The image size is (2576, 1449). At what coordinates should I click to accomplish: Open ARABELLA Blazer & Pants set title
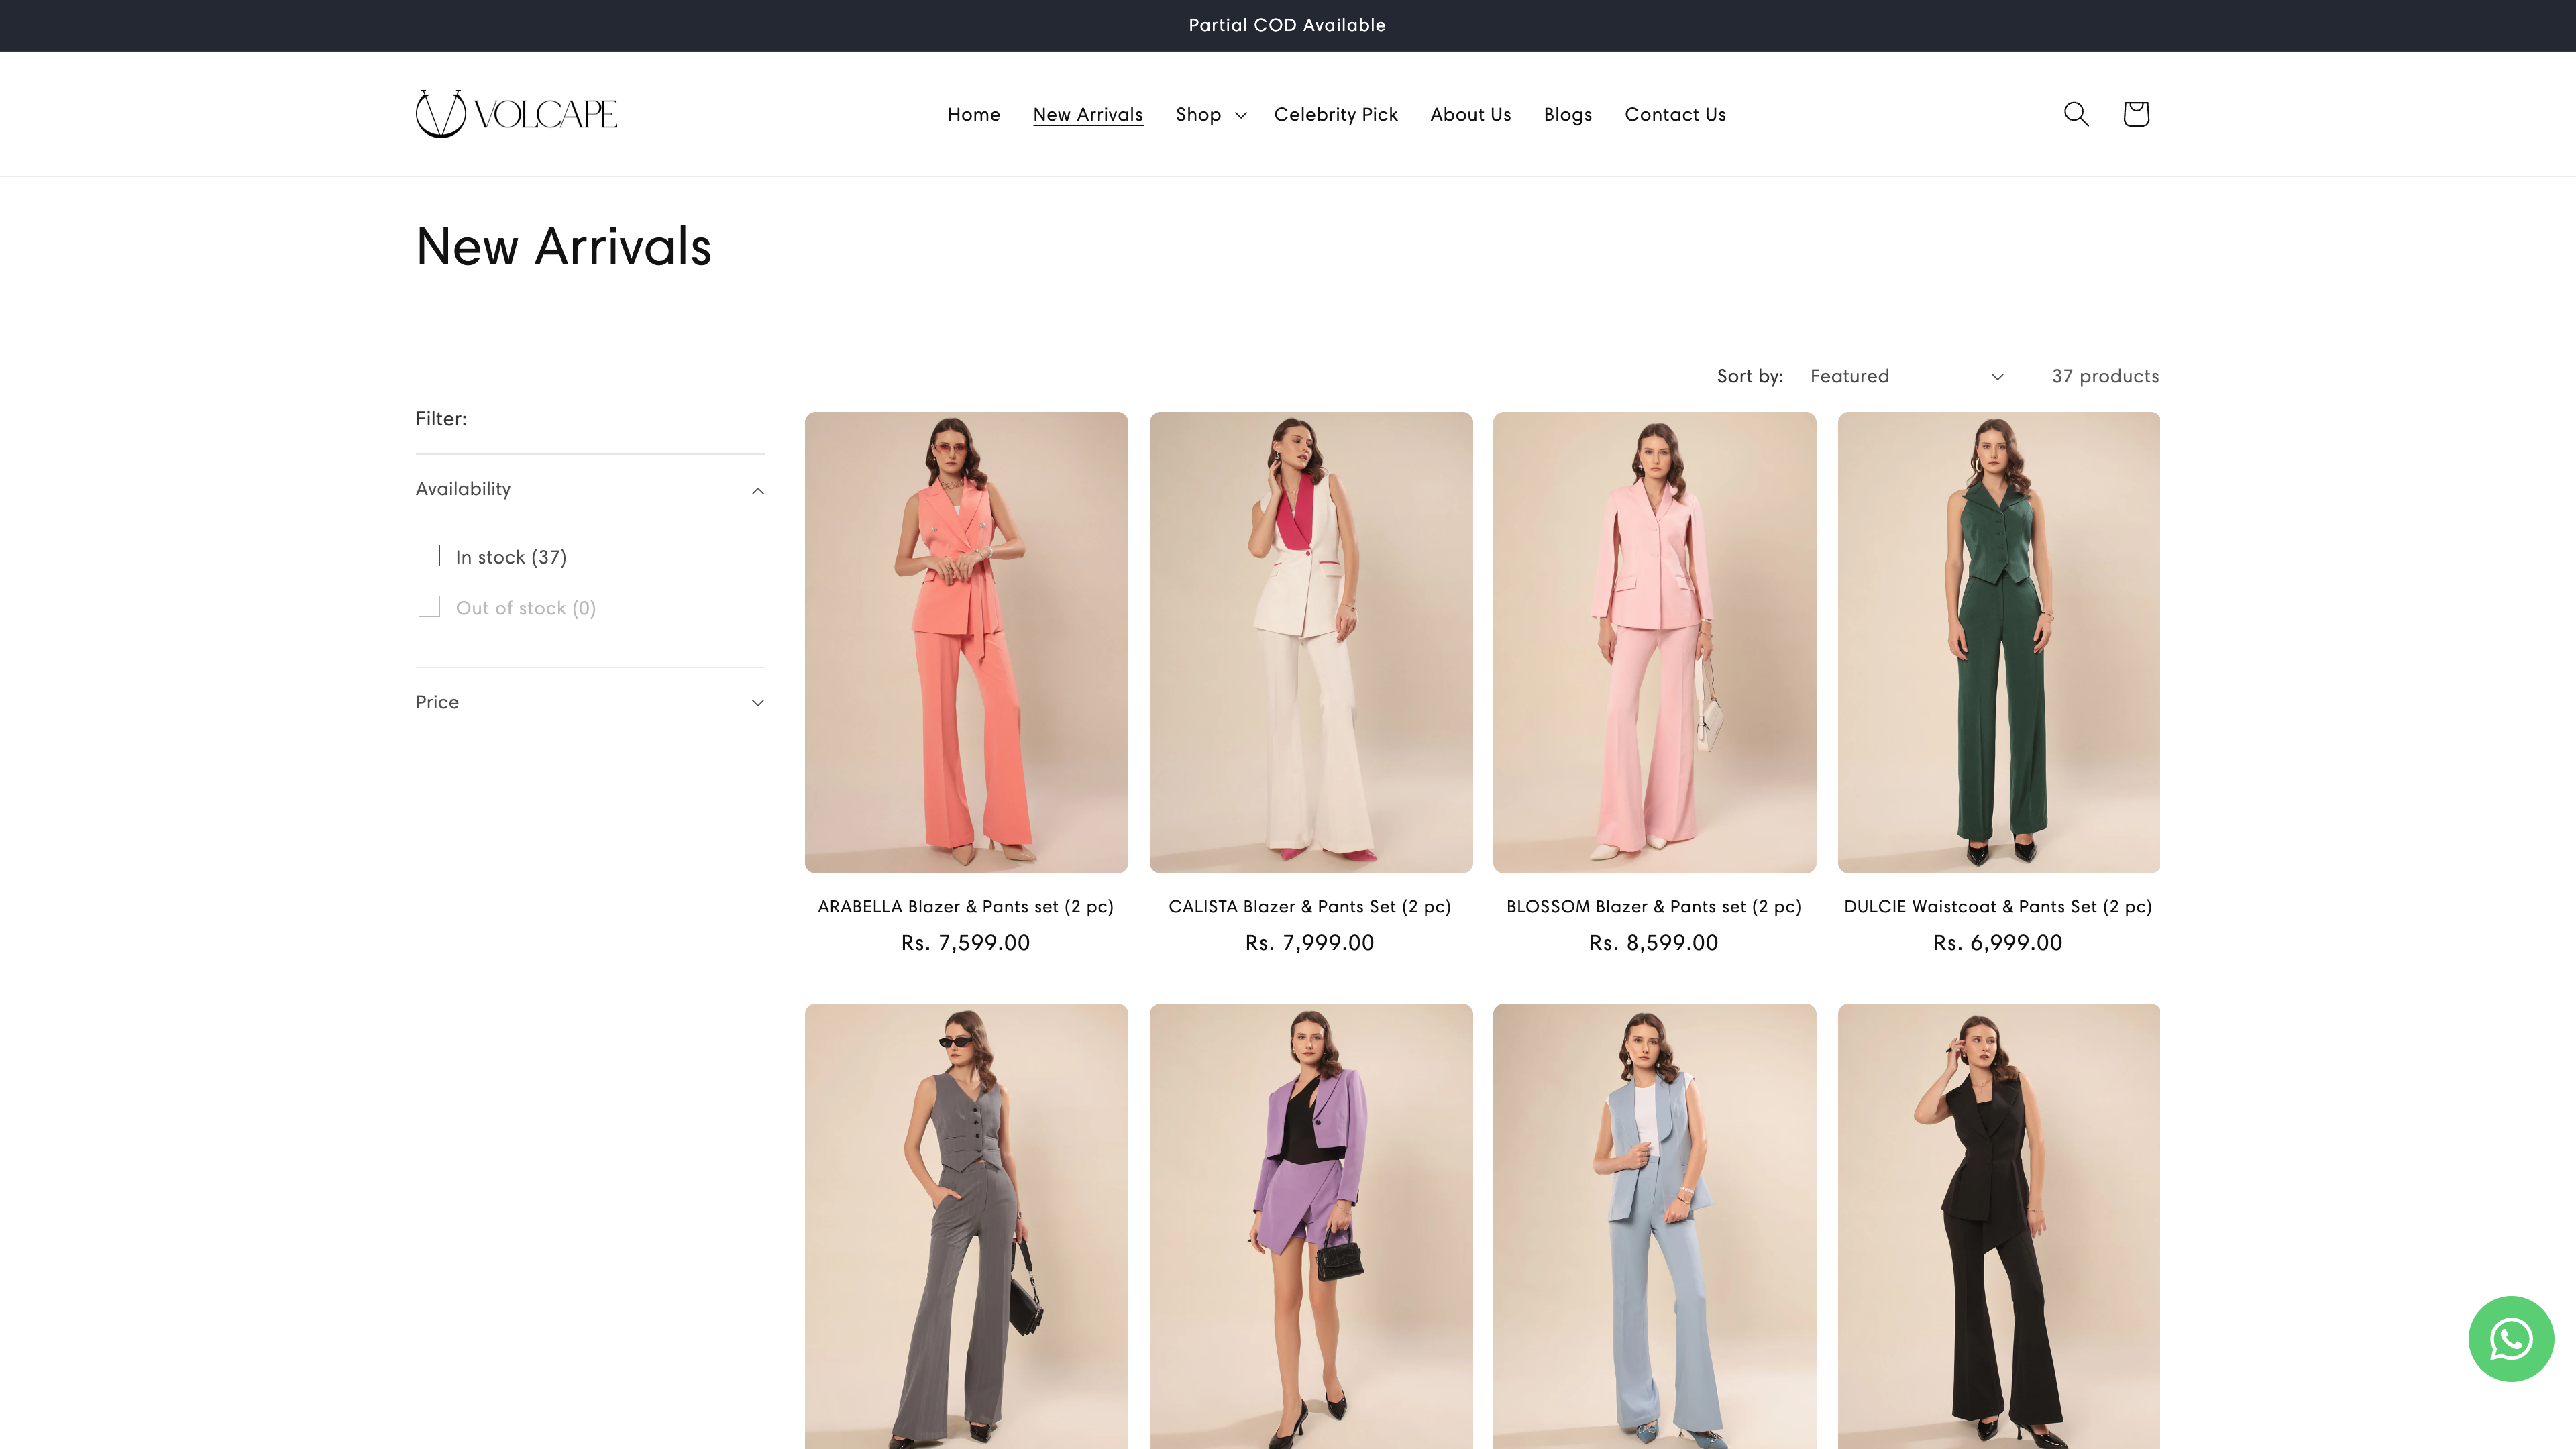[965, 906]
